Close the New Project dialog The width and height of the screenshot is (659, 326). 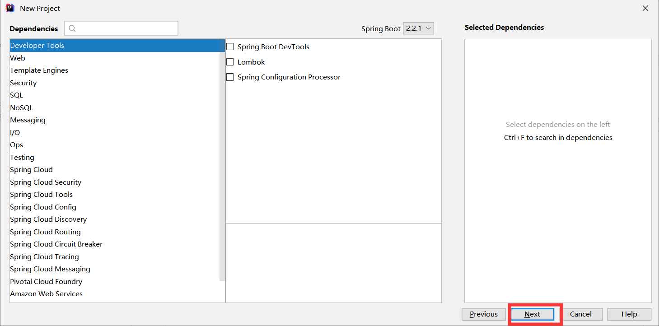point(646,8)
